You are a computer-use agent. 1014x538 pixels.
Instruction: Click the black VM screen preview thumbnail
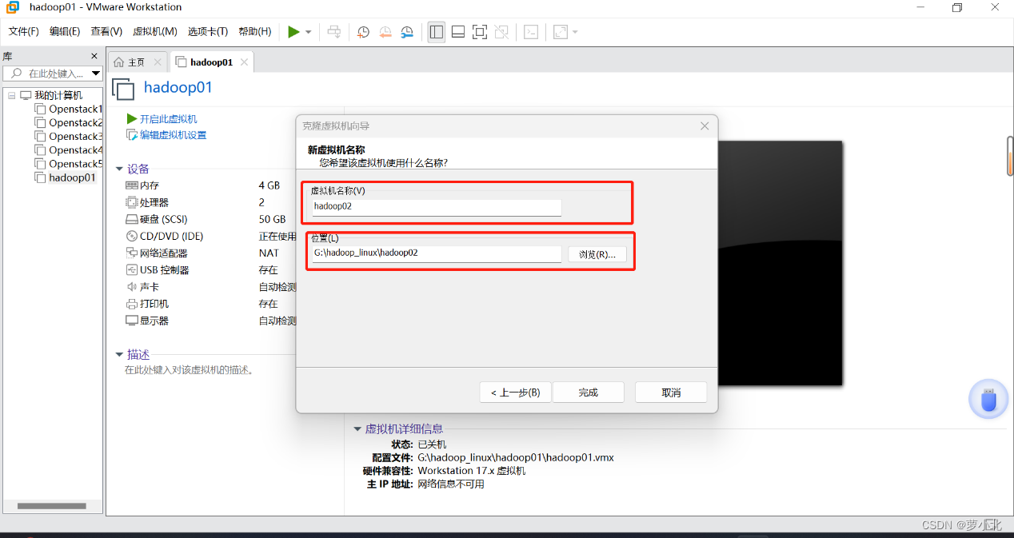click(x=780, y=263)
